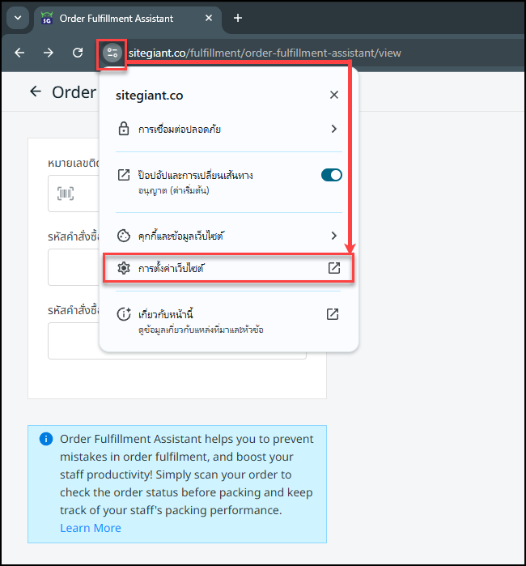Click the lock icon for secure connection
Screen dimensions: 526x566
[124, 129]
